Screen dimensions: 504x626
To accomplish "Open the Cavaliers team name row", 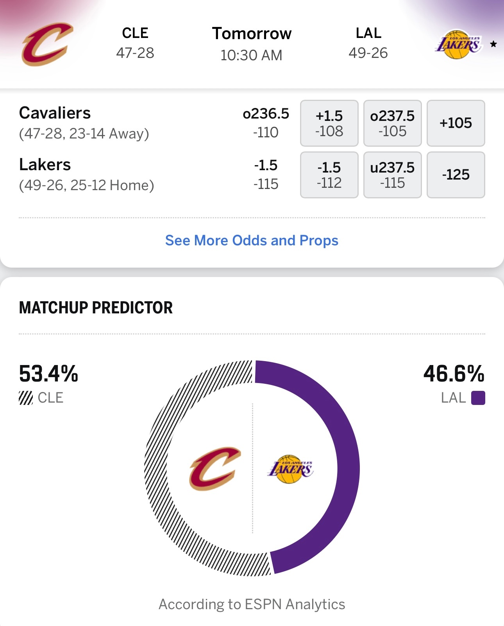I will point(55,113).
